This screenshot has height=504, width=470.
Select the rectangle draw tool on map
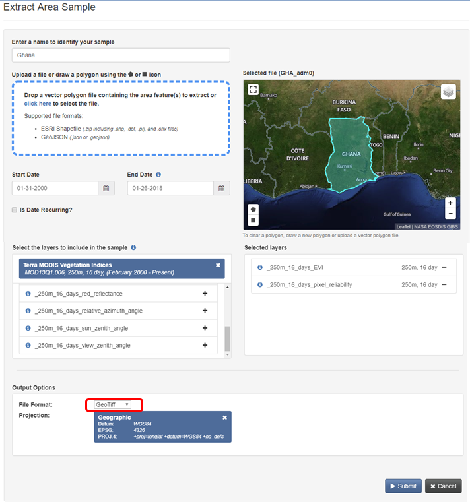point(253,220)
